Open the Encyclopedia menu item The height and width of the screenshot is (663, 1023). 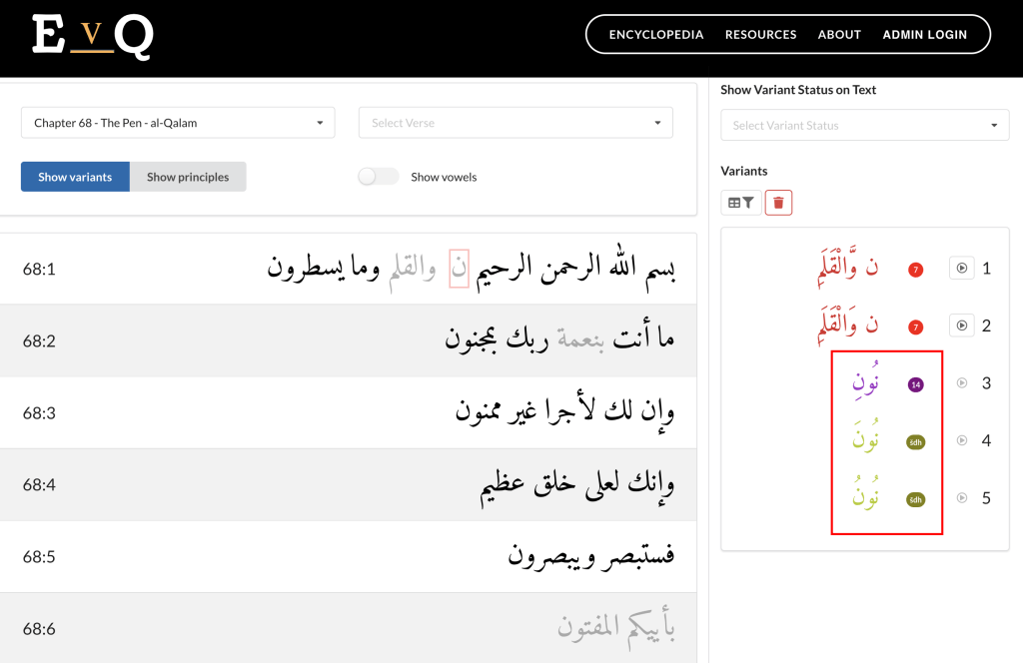pyautogui.click(x=656, y=34)
